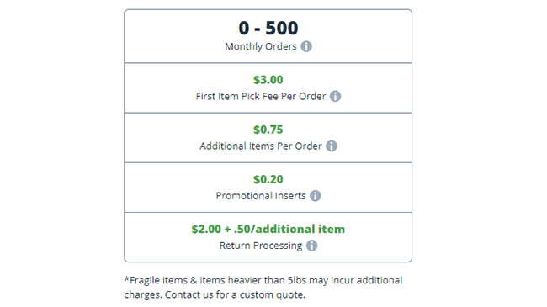Click the $2.00 + .50/additional item price
Image resolution: width=547 pixels, height=307 pixels.
click(x=268, y=229)
